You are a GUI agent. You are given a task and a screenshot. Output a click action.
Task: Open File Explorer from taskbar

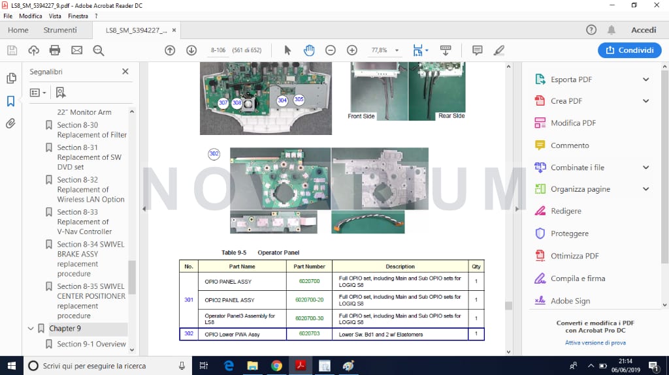pyautogui.click(x=253, y=366)
